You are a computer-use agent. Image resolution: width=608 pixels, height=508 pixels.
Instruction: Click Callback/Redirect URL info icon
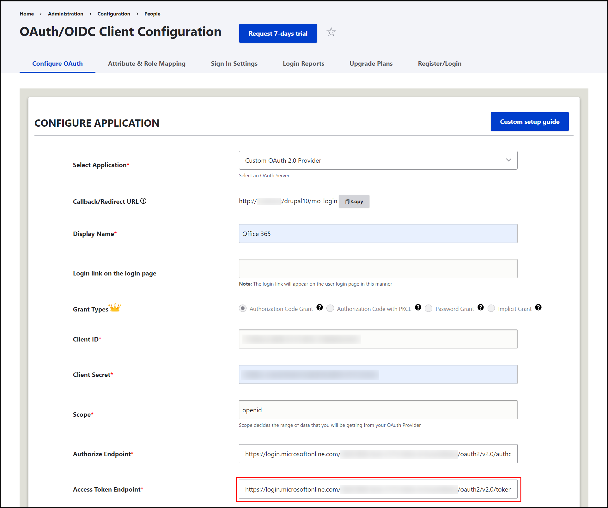click(143, 201)
